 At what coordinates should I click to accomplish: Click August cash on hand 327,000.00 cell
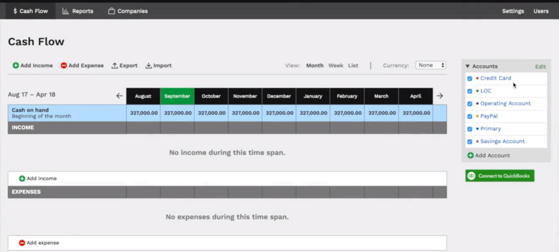(x=143, y=113)
